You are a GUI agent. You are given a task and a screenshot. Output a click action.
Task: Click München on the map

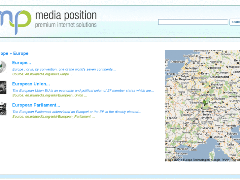(220, 107)
